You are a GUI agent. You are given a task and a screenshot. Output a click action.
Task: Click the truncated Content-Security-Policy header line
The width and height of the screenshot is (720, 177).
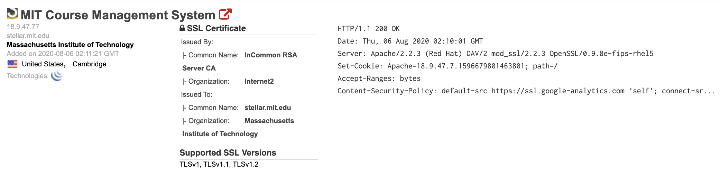(x=526, y=91)
